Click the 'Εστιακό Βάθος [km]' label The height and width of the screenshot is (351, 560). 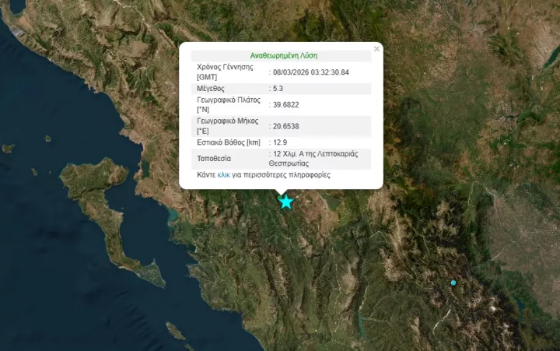point(228,142)
